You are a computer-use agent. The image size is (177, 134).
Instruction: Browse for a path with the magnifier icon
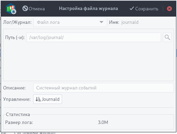pyautogui.click(x=167, y=37)
